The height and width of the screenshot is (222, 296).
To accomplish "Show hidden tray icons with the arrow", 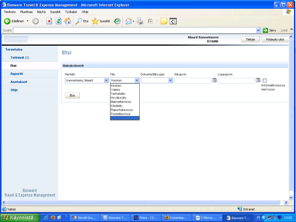I will pyautogui.click(x=264, y=218).
